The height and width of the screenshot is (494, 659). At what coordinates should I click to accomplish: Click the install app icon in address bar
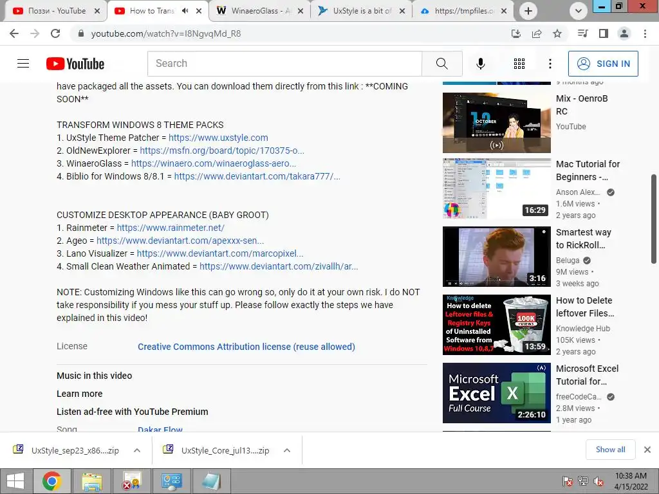[516, 33]
